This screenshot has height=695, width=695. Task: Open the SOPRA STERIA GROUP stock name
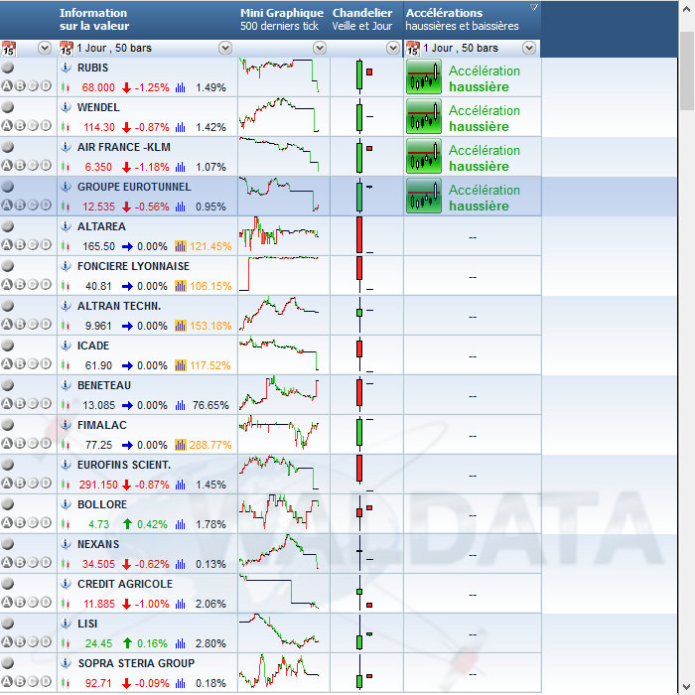pos(137,663)
